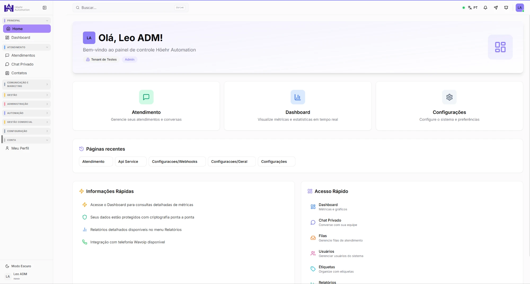
Task: Click the Ctrl+K shortcut badge
Action: (180, 8)
